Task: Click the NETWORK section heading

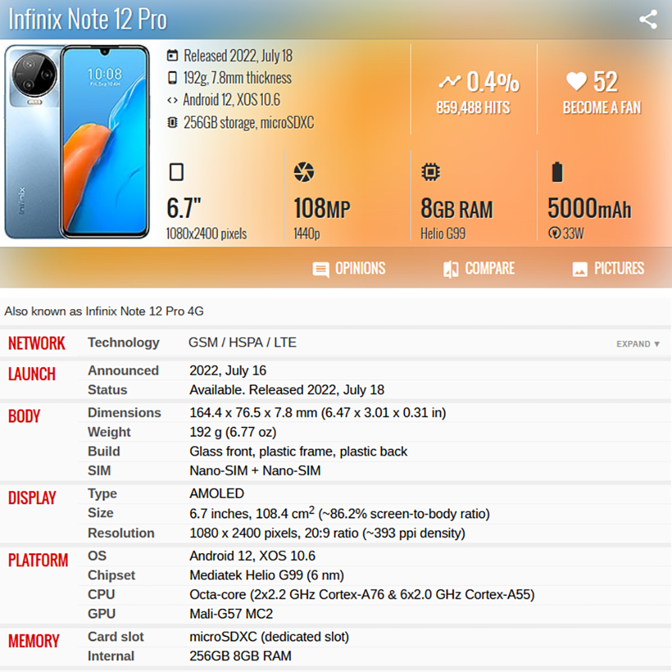Action: (x=36, y=343)
